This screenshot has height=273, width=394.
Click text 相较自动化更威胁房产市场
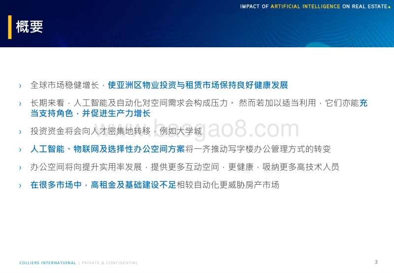pyautogui.click(x=228, y=185)
